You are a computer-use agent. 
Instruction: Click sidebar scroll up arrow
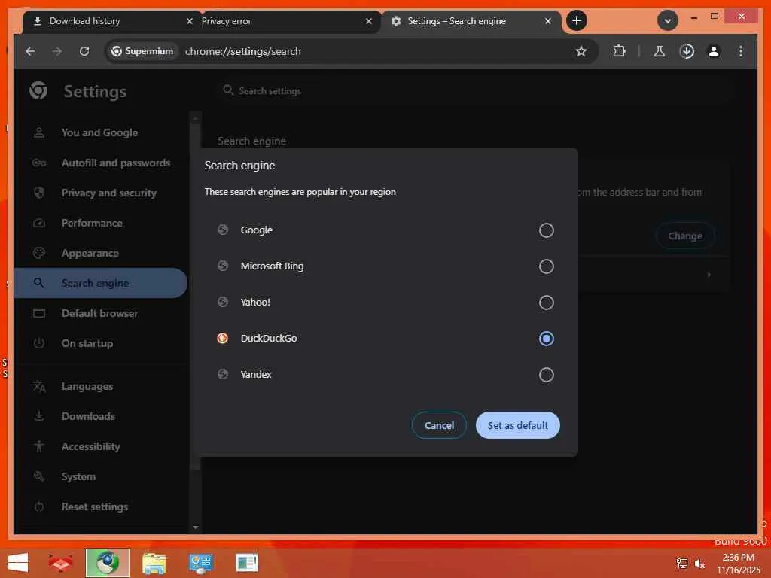(195, 118)
